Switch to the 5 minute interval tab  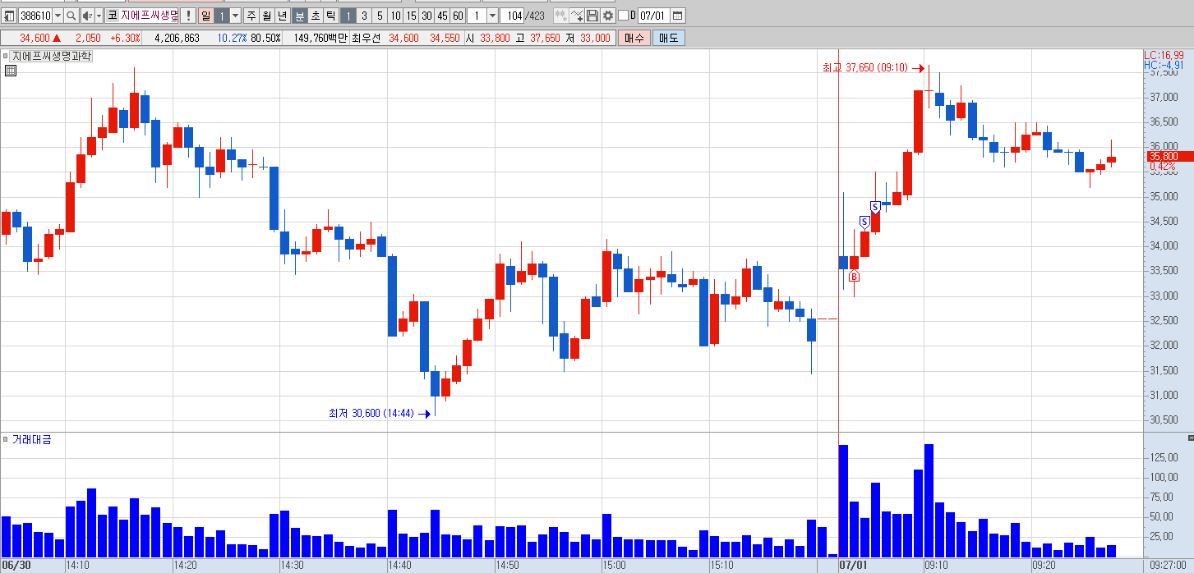click(x=380, y=16)
